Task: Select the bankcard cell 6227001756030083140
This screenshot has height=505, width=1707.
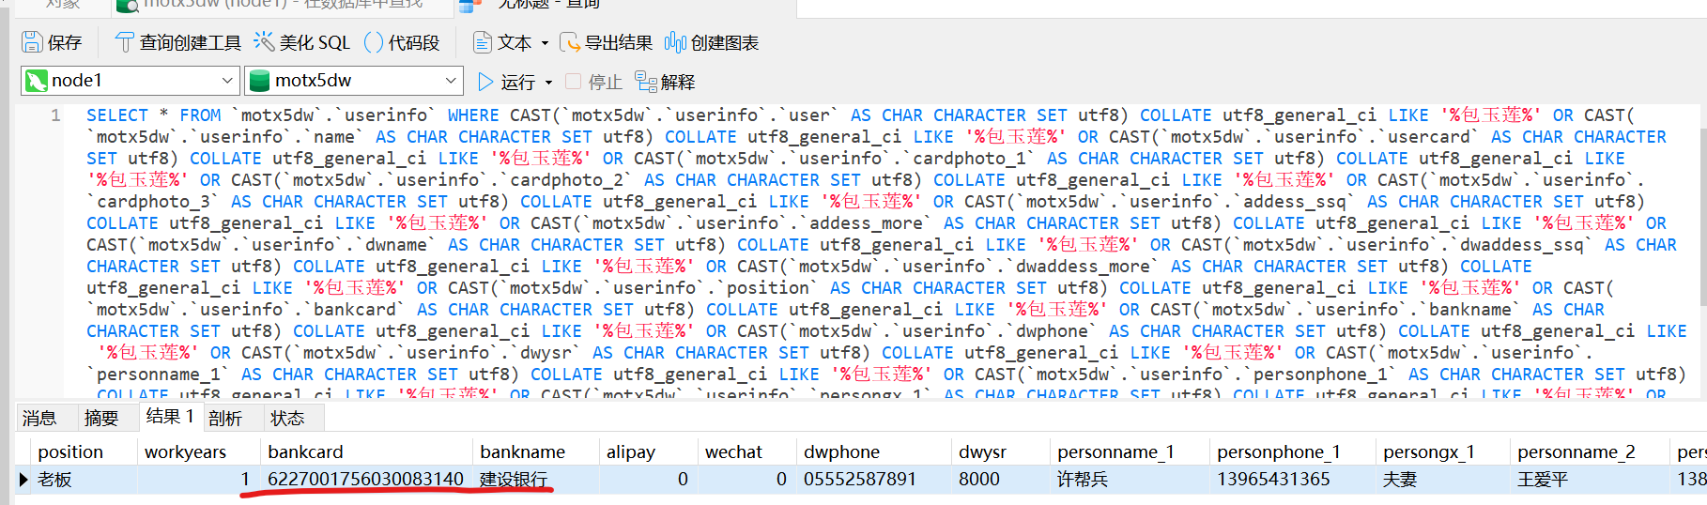Action: click(x=366, y=479)
